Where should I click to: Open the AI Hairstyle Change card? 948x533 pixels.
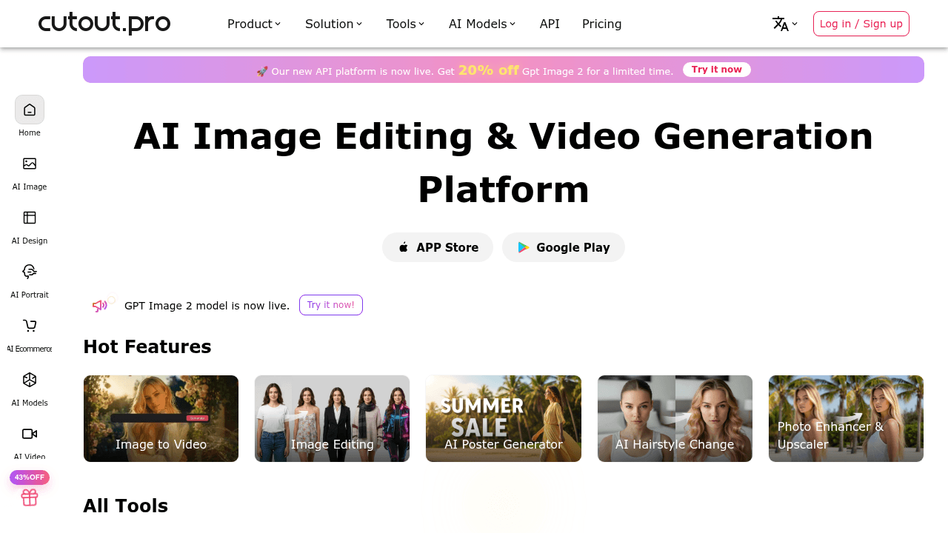pyautogui.click(x=675, y=418)
